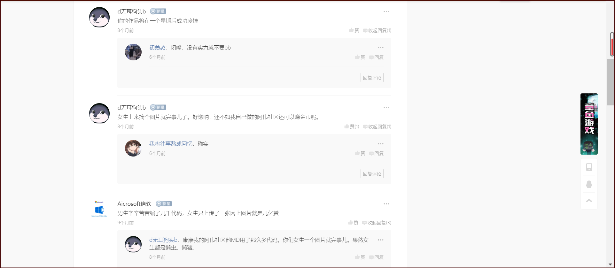Visit d无耳狗头b link in '康康我的阿伟社区' reply
Viewport: 615px width, 268px height.
coord(163,240)
